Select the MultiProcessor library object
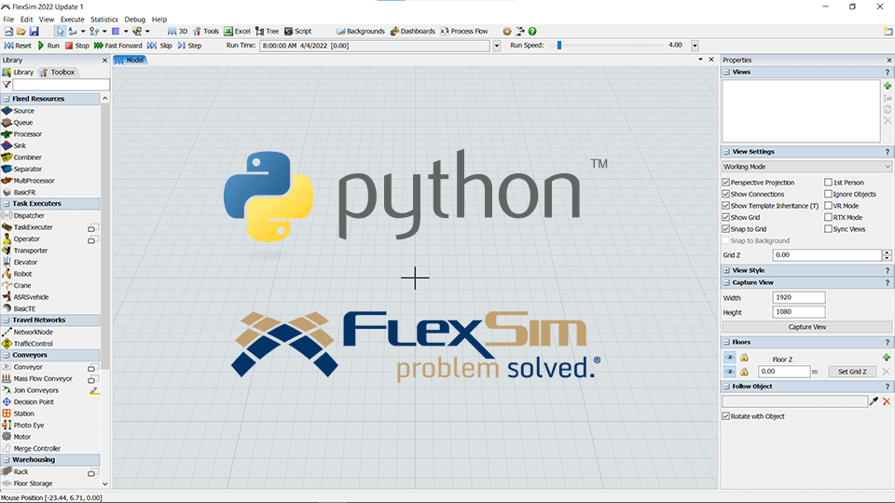 pos(28,181)
